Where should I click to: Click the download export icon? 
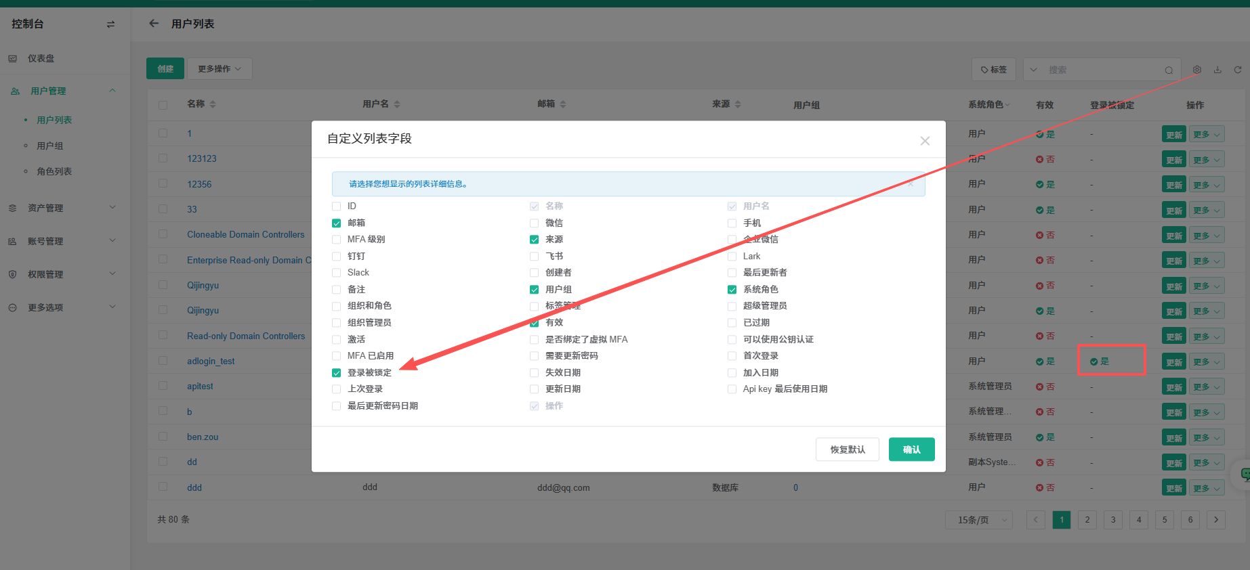coord(1217,70)
